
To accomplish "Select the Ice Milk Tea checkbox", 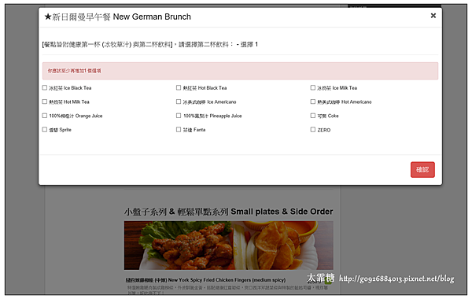I will [313, 87].
